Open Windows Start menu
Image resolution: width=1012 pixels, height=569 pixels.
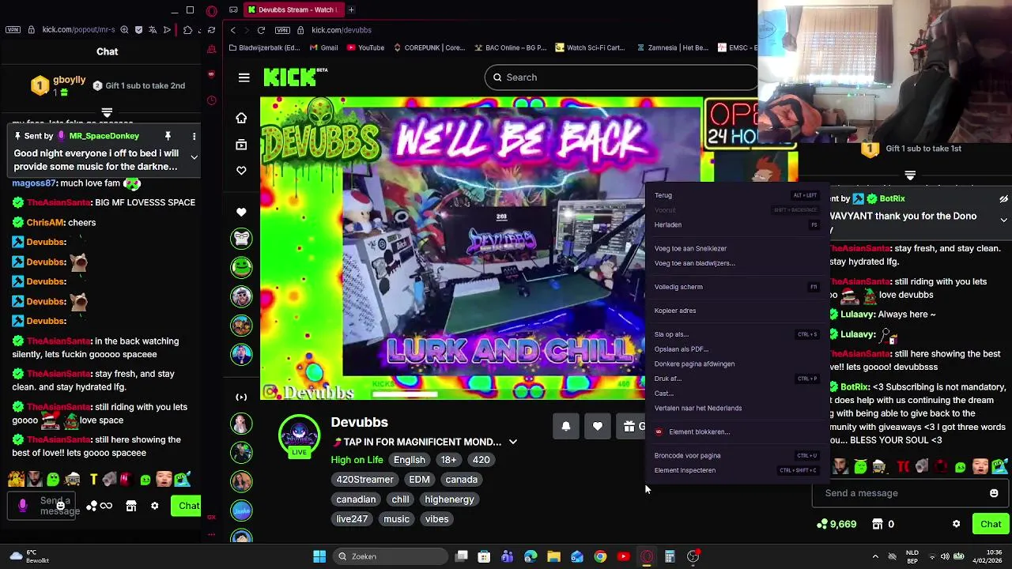pos(319,556)
